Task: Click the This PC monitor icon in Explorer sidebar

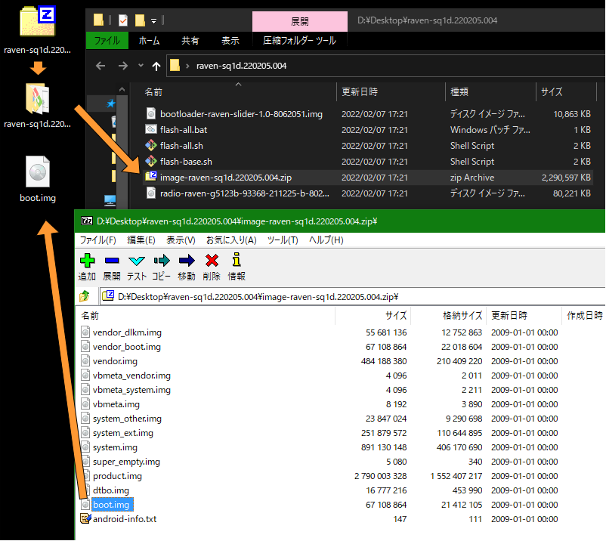Action: (x=110, y=199)
